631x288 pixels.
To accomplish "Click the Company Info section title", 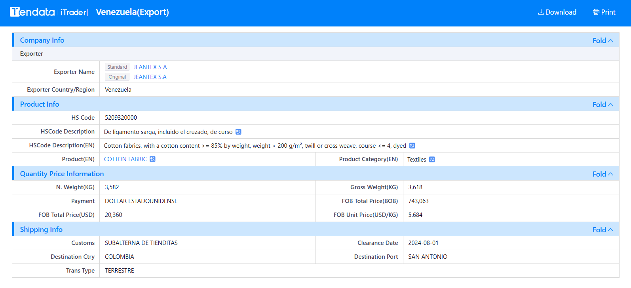I will 42,40.
